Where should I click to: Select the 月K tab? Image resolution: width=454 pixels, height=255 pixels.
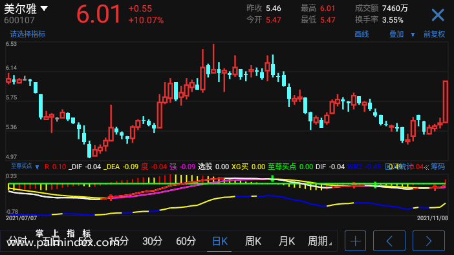pyautogui.click(x=286, y=241)
